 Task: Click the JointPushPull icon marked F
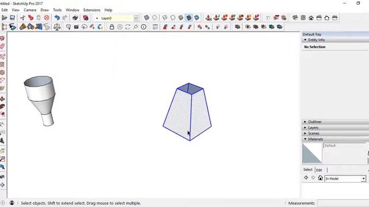pos(256,18)
